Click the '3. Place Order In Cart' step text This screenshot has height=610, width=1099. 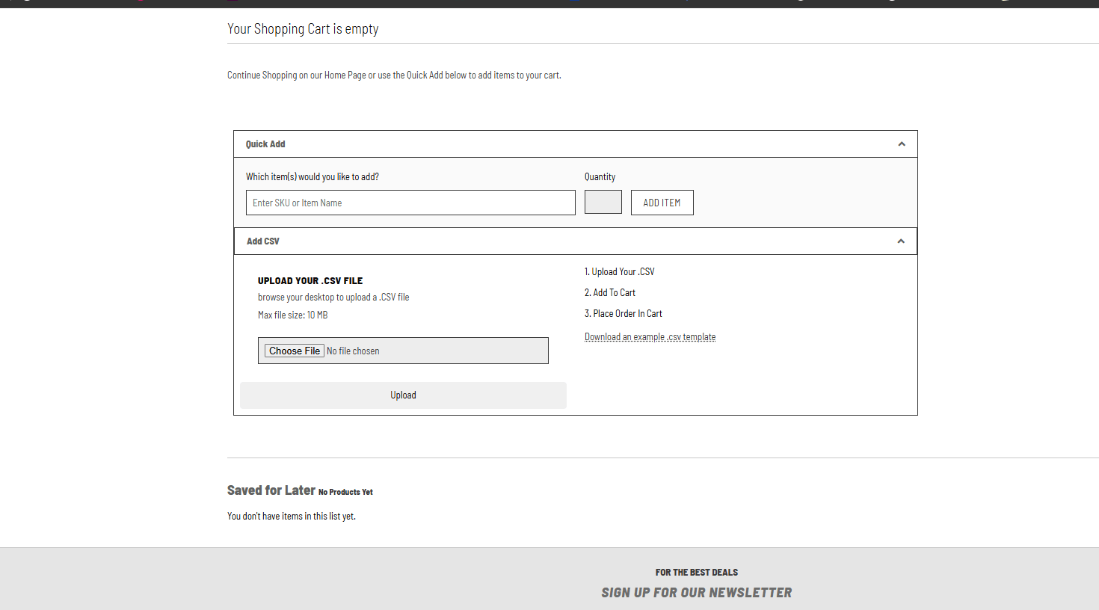tap(624, 313)
